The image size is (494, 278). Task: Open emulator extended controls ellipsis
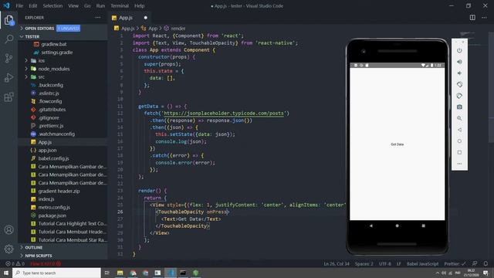459,164
